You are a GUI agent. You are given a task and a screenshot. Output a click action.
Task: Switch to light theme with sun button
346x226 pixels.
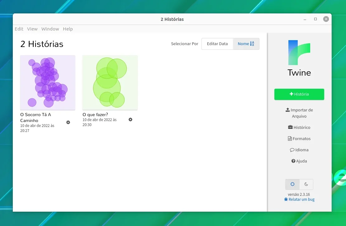[x=292, y=184]
